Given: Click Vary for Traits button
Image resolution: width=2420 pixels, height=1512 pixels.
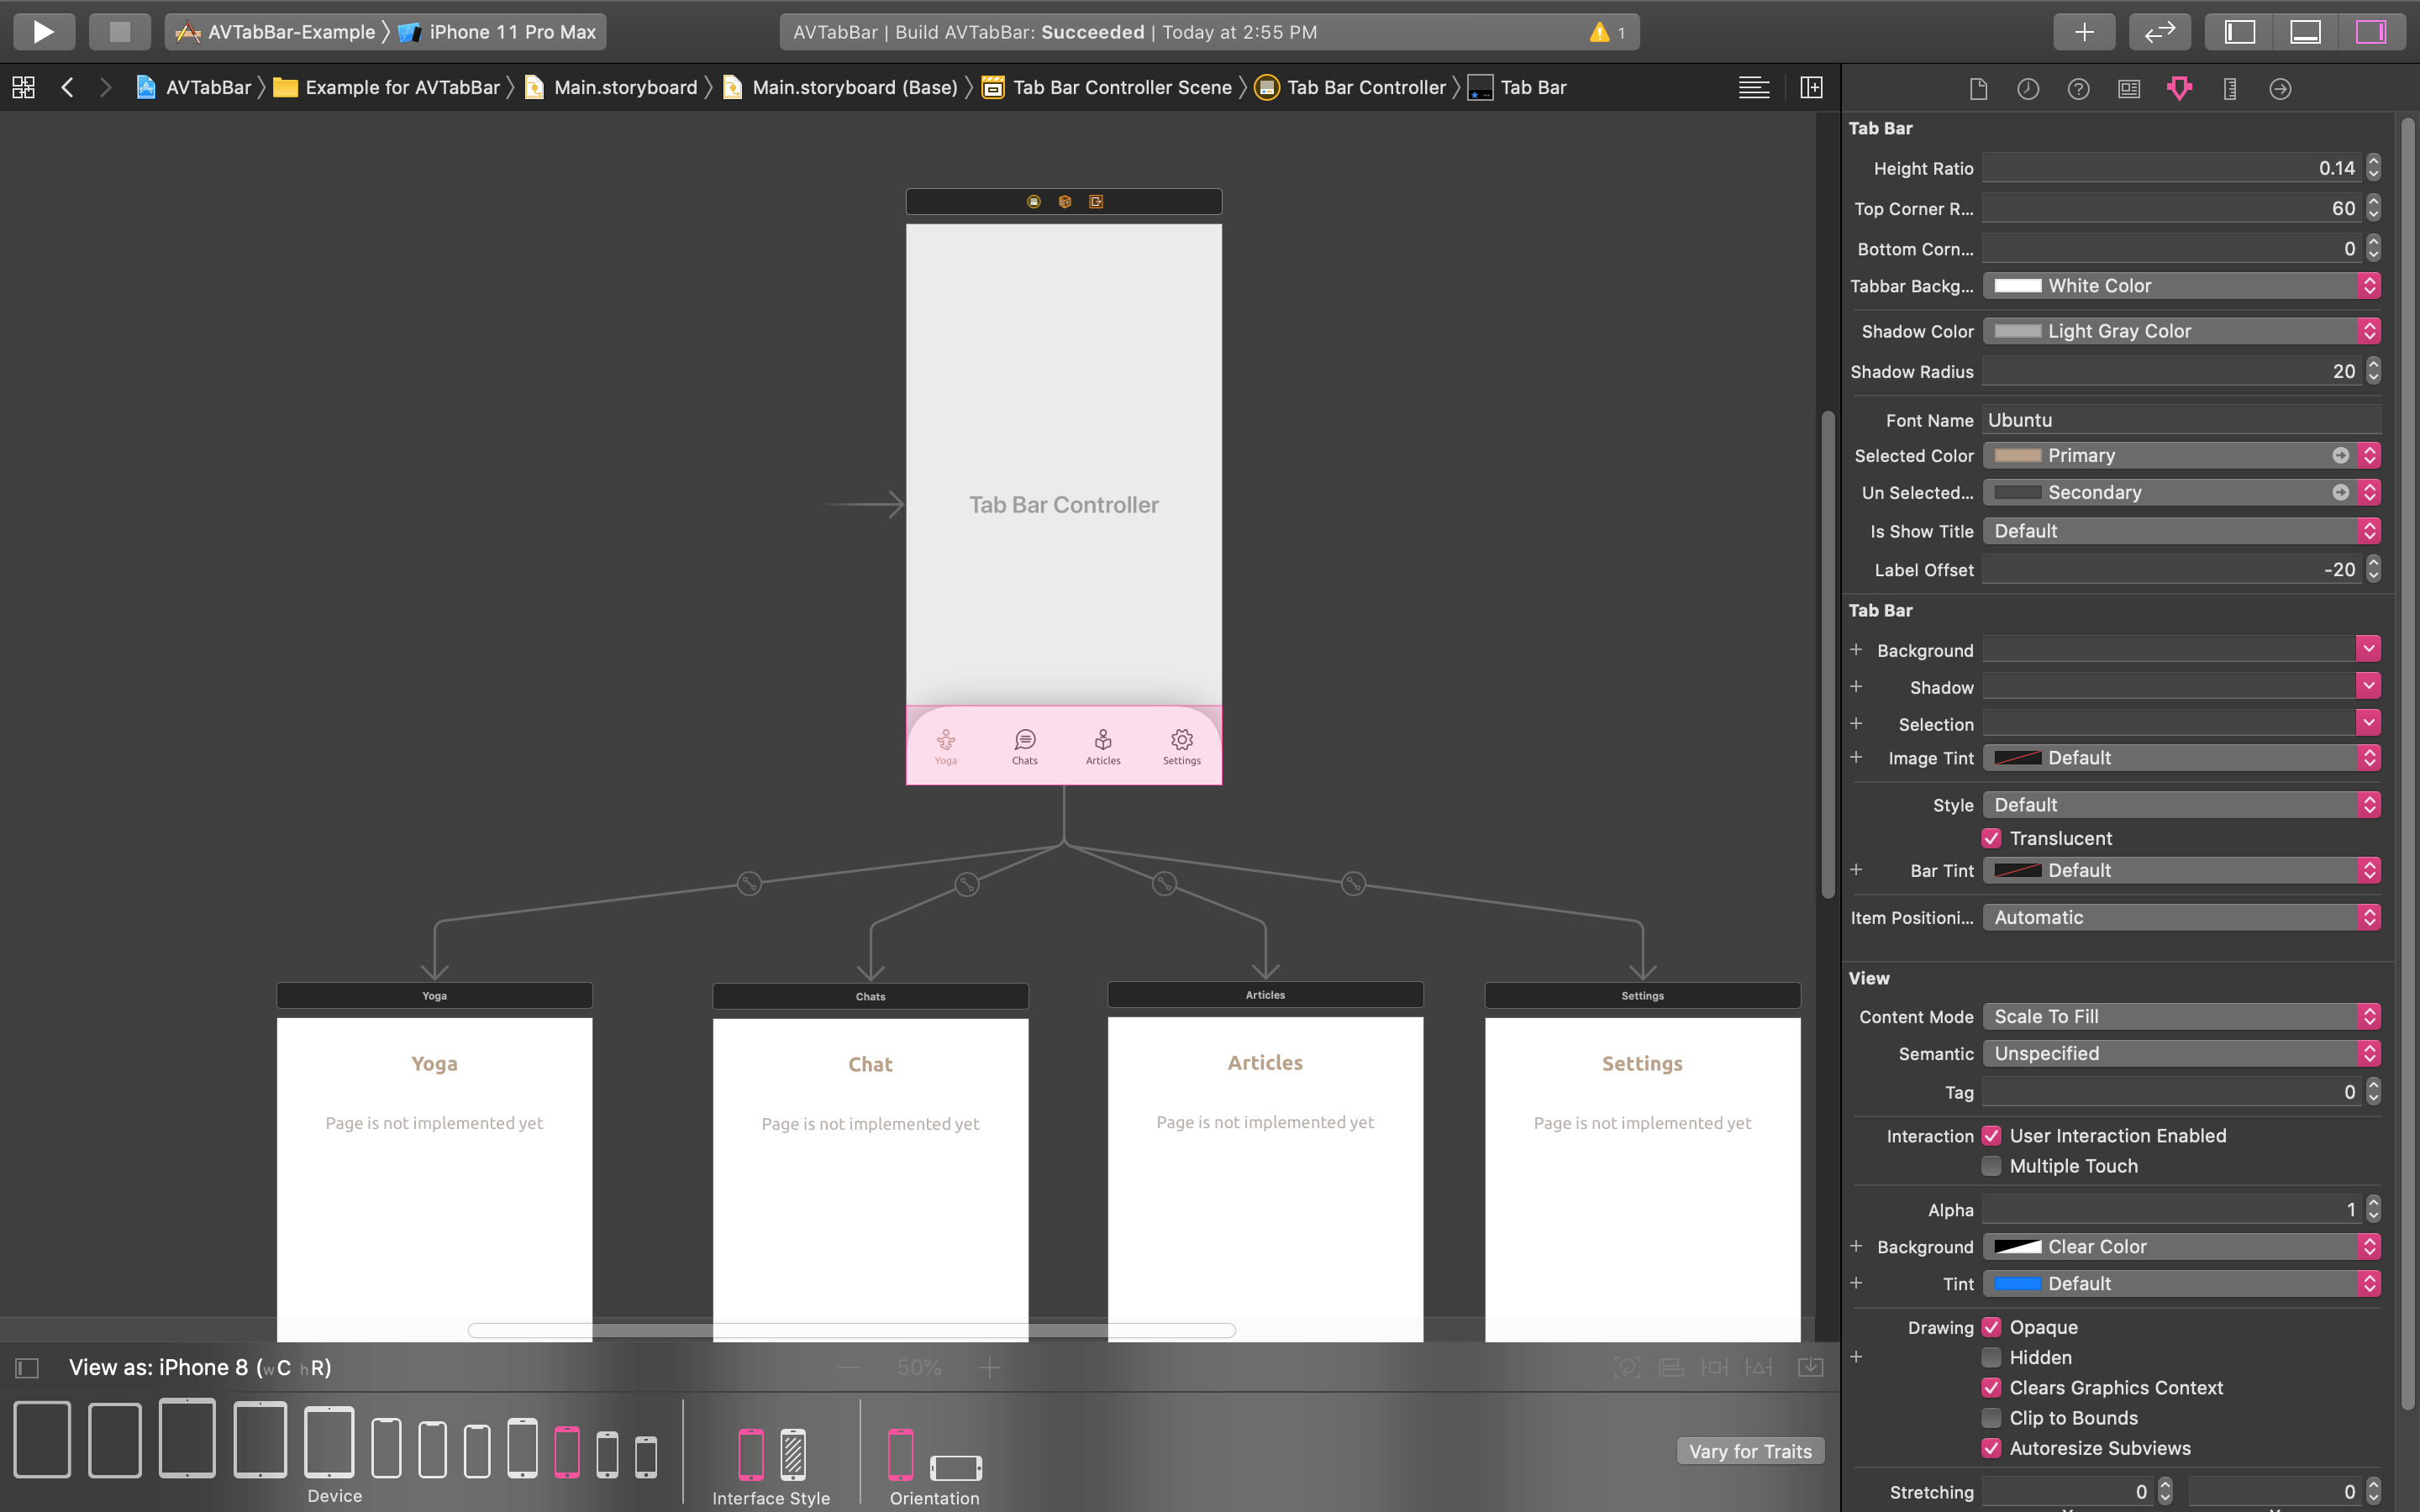Looking at the screenshot, I should click(1748, 1449).
